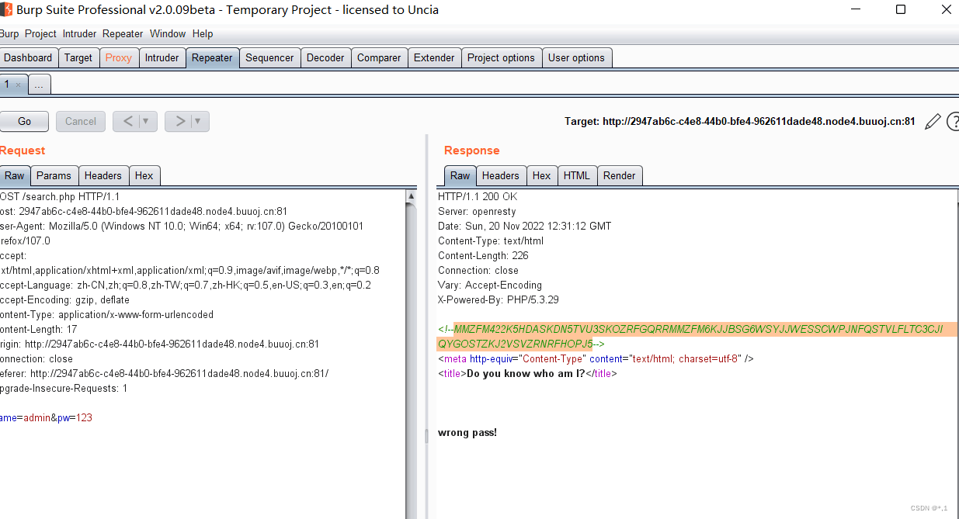Open the Burp menu
Image resolution: width=959 pixels, height=519 pixels.
9,33
